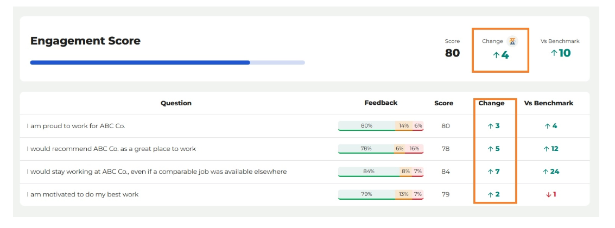Click the Engagement Score progress bar
The image size is (615, 228).
168,62
